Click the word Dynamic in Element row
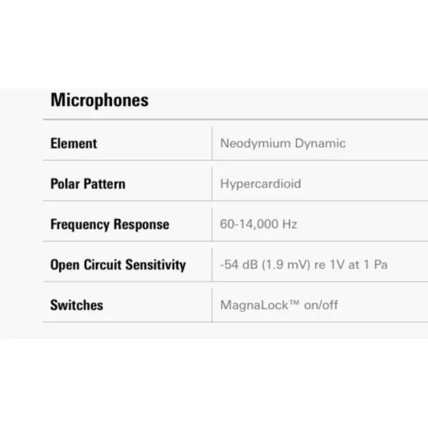This screenshot has height=428, width=428. pyautogui.click(x=320, y=143)
